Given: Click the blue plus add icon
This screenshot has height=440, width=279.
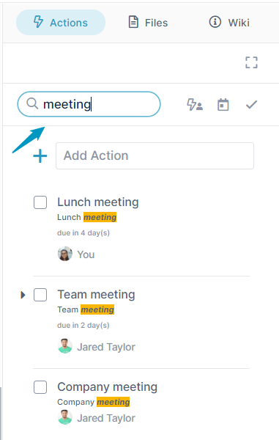Looking at the screenshot, I should 40,155.
